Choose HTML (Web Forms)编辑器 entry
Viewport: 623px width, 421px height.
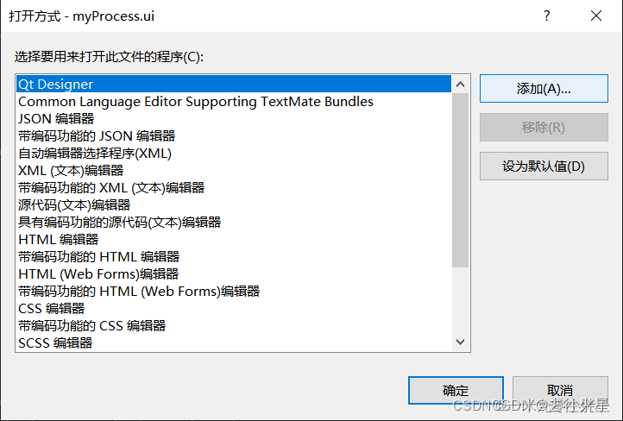(x=234, y=274)
